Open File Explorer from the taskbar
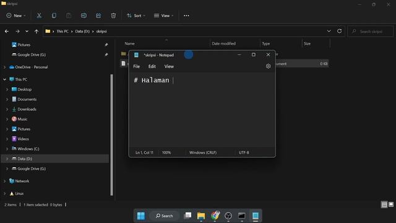Image resolution: width=396 pixels, height=223 pixels. click(x=201, y=216)
